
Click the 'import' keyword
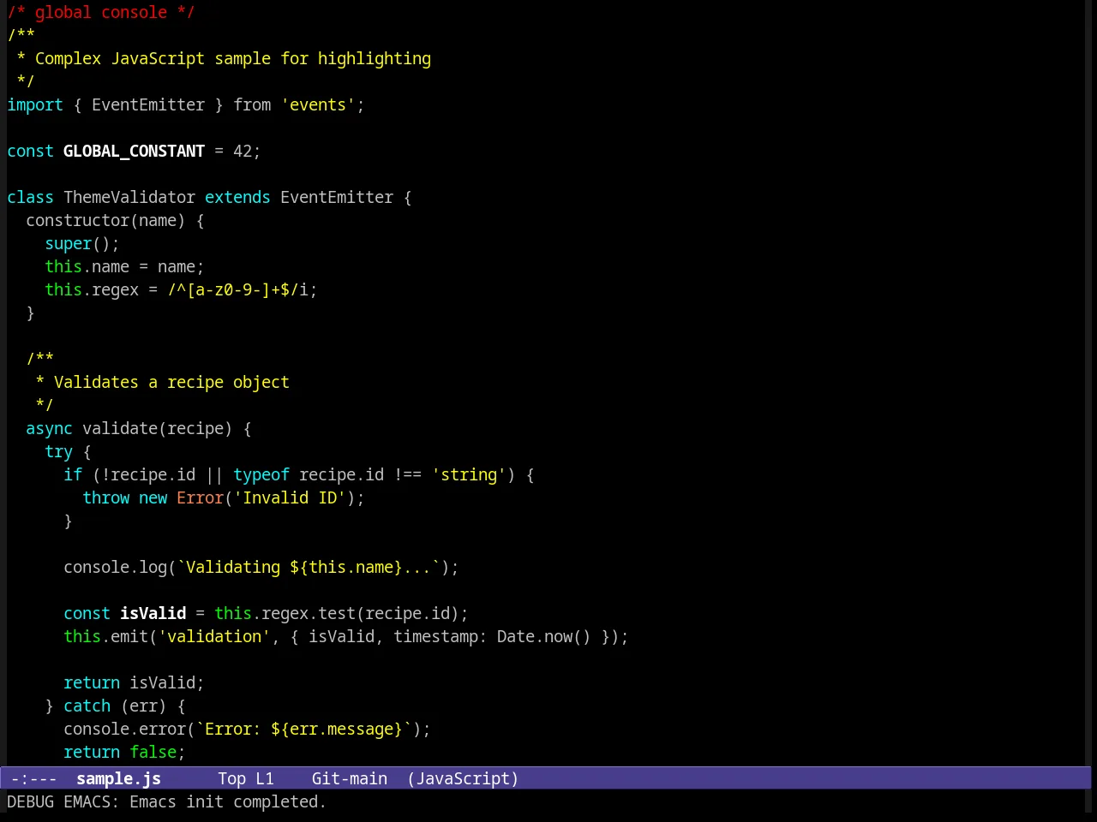pos(35,104)
